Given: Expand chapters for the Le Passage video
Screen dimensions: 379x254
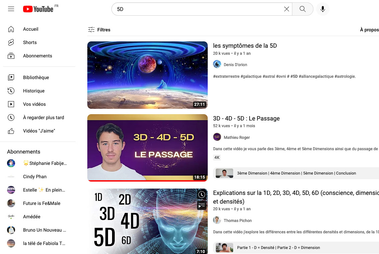Looking at the screenshot, I should click(296, 173).
